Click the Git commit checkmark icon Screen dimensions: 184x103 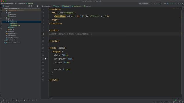(170, 3)
